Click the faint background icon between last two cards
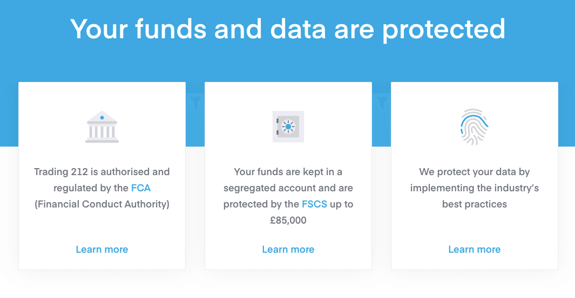This screenshot has width=575, height=298. tap(381, 102)
